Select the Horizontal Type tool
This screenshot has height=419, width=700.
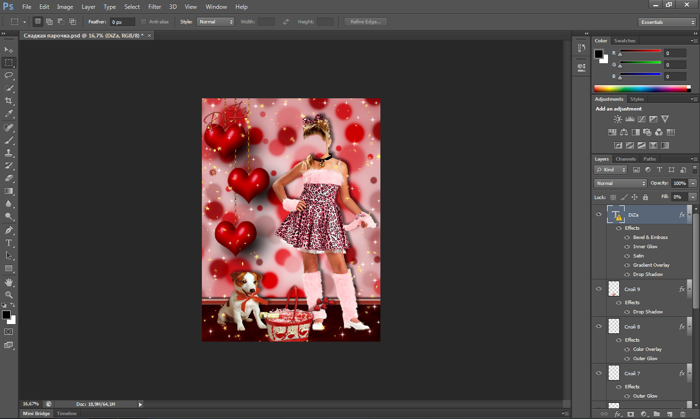9,243
